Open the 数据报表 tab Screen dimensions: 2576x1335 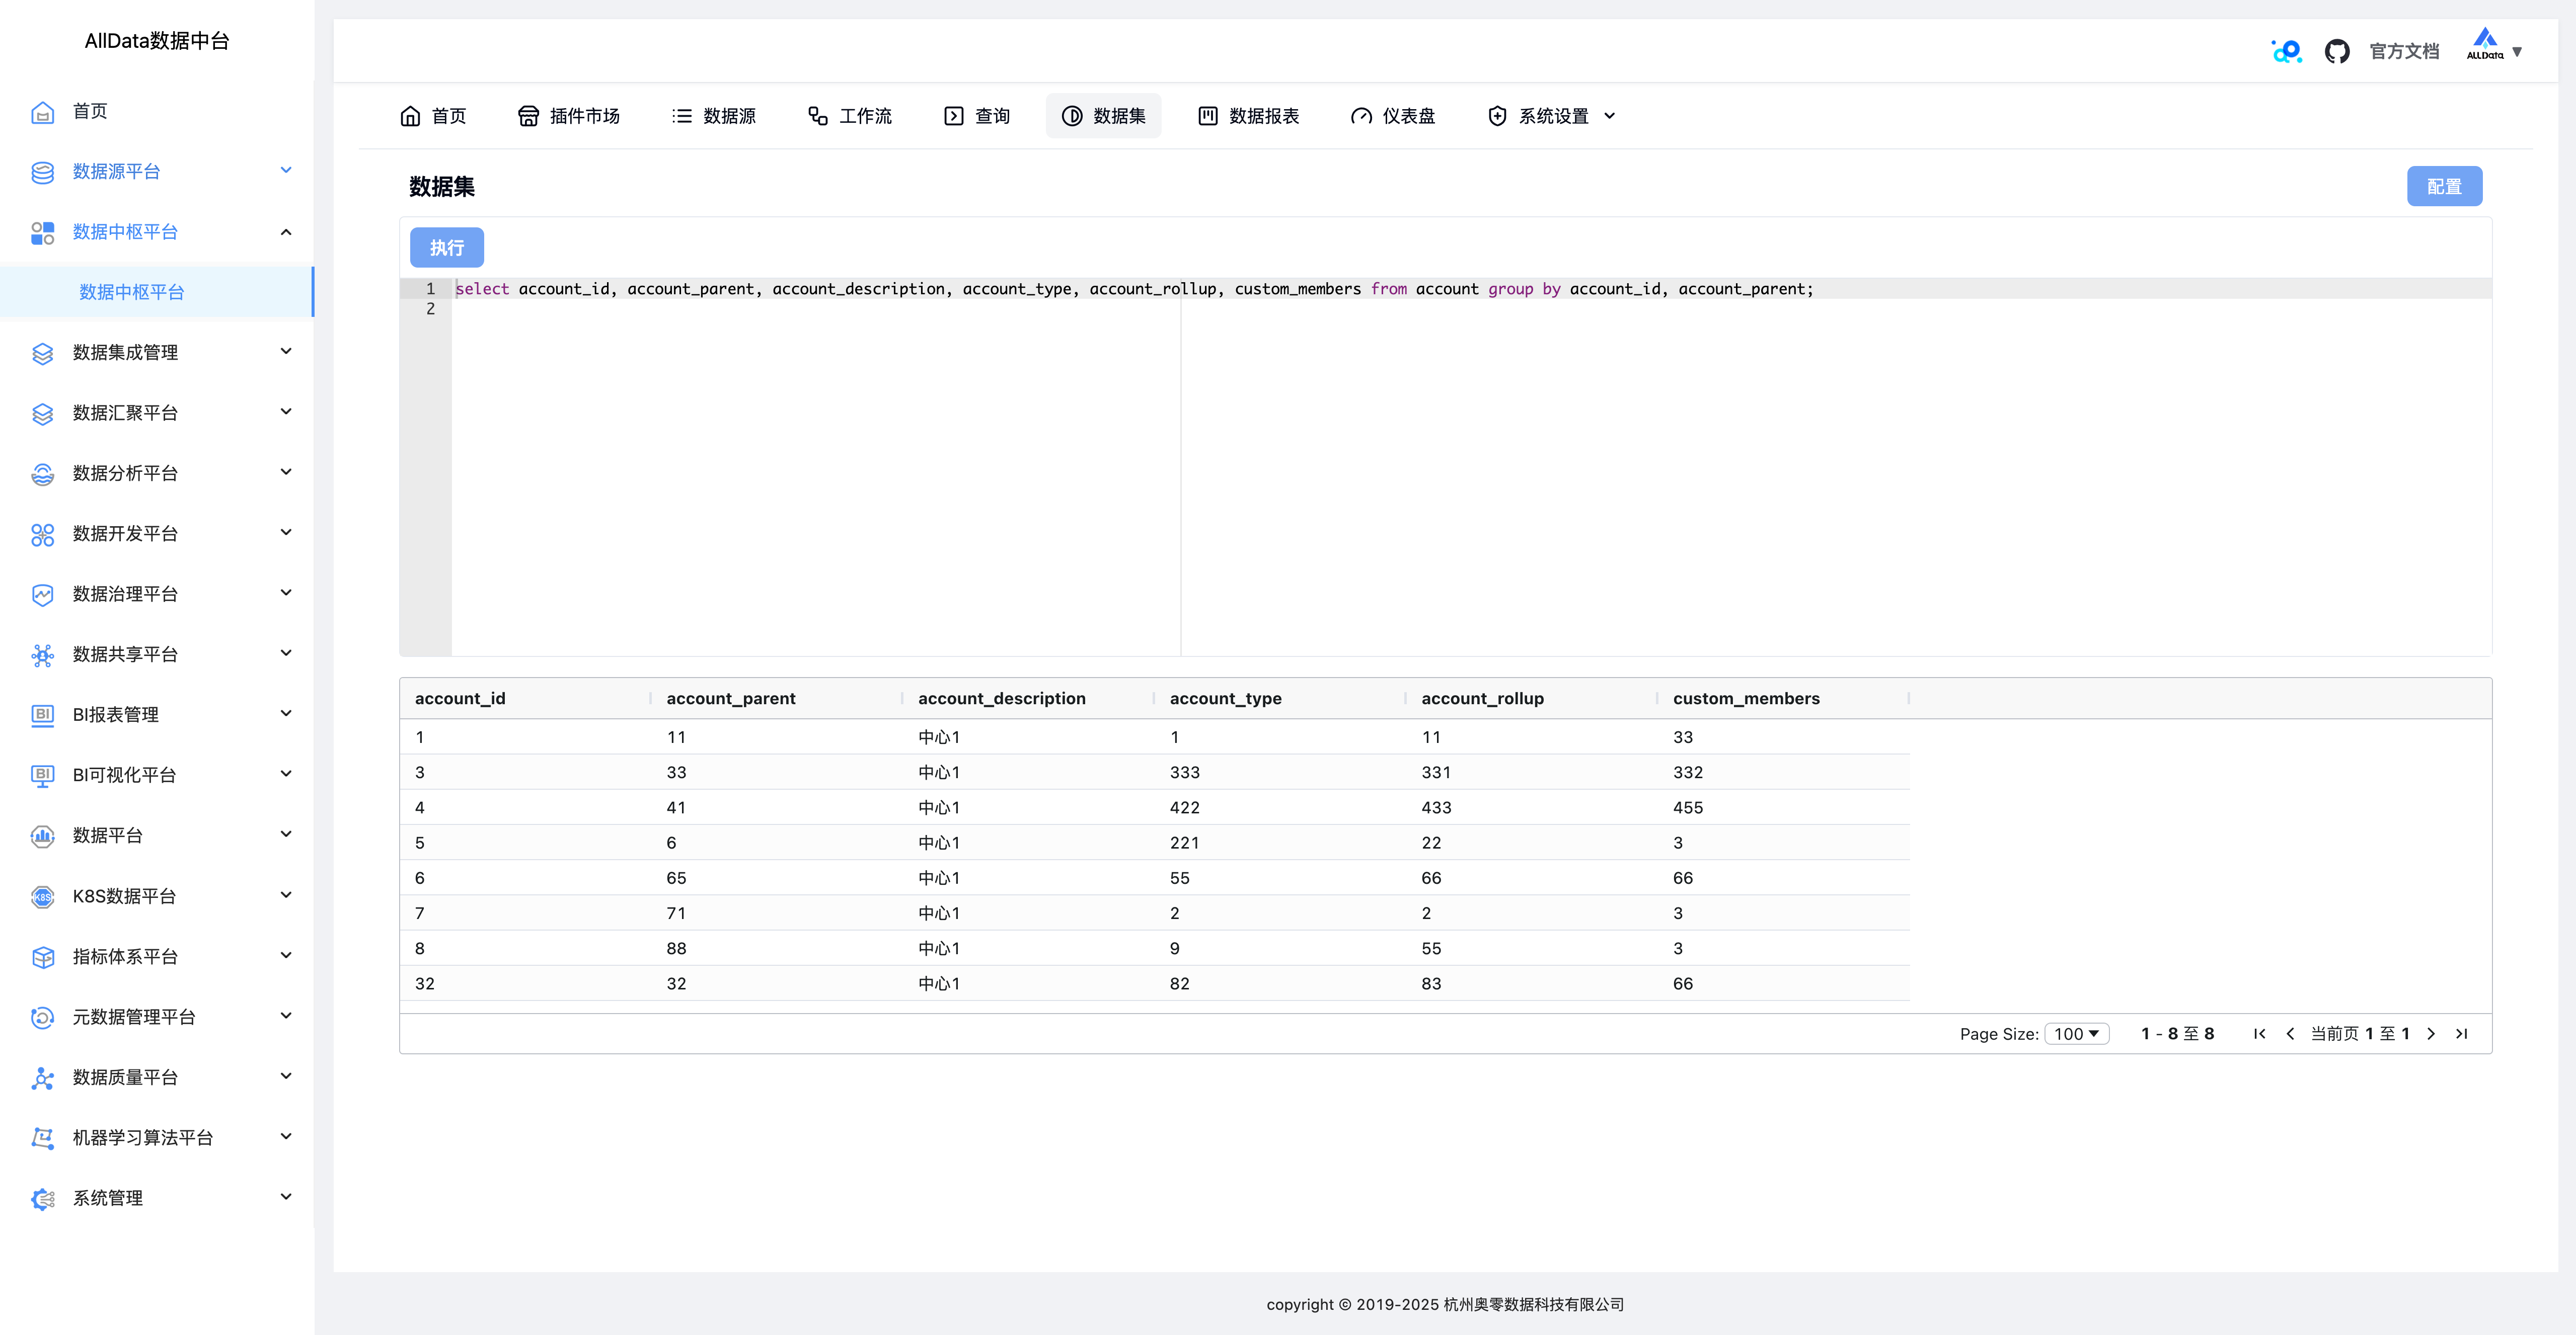click(1249, 116)
